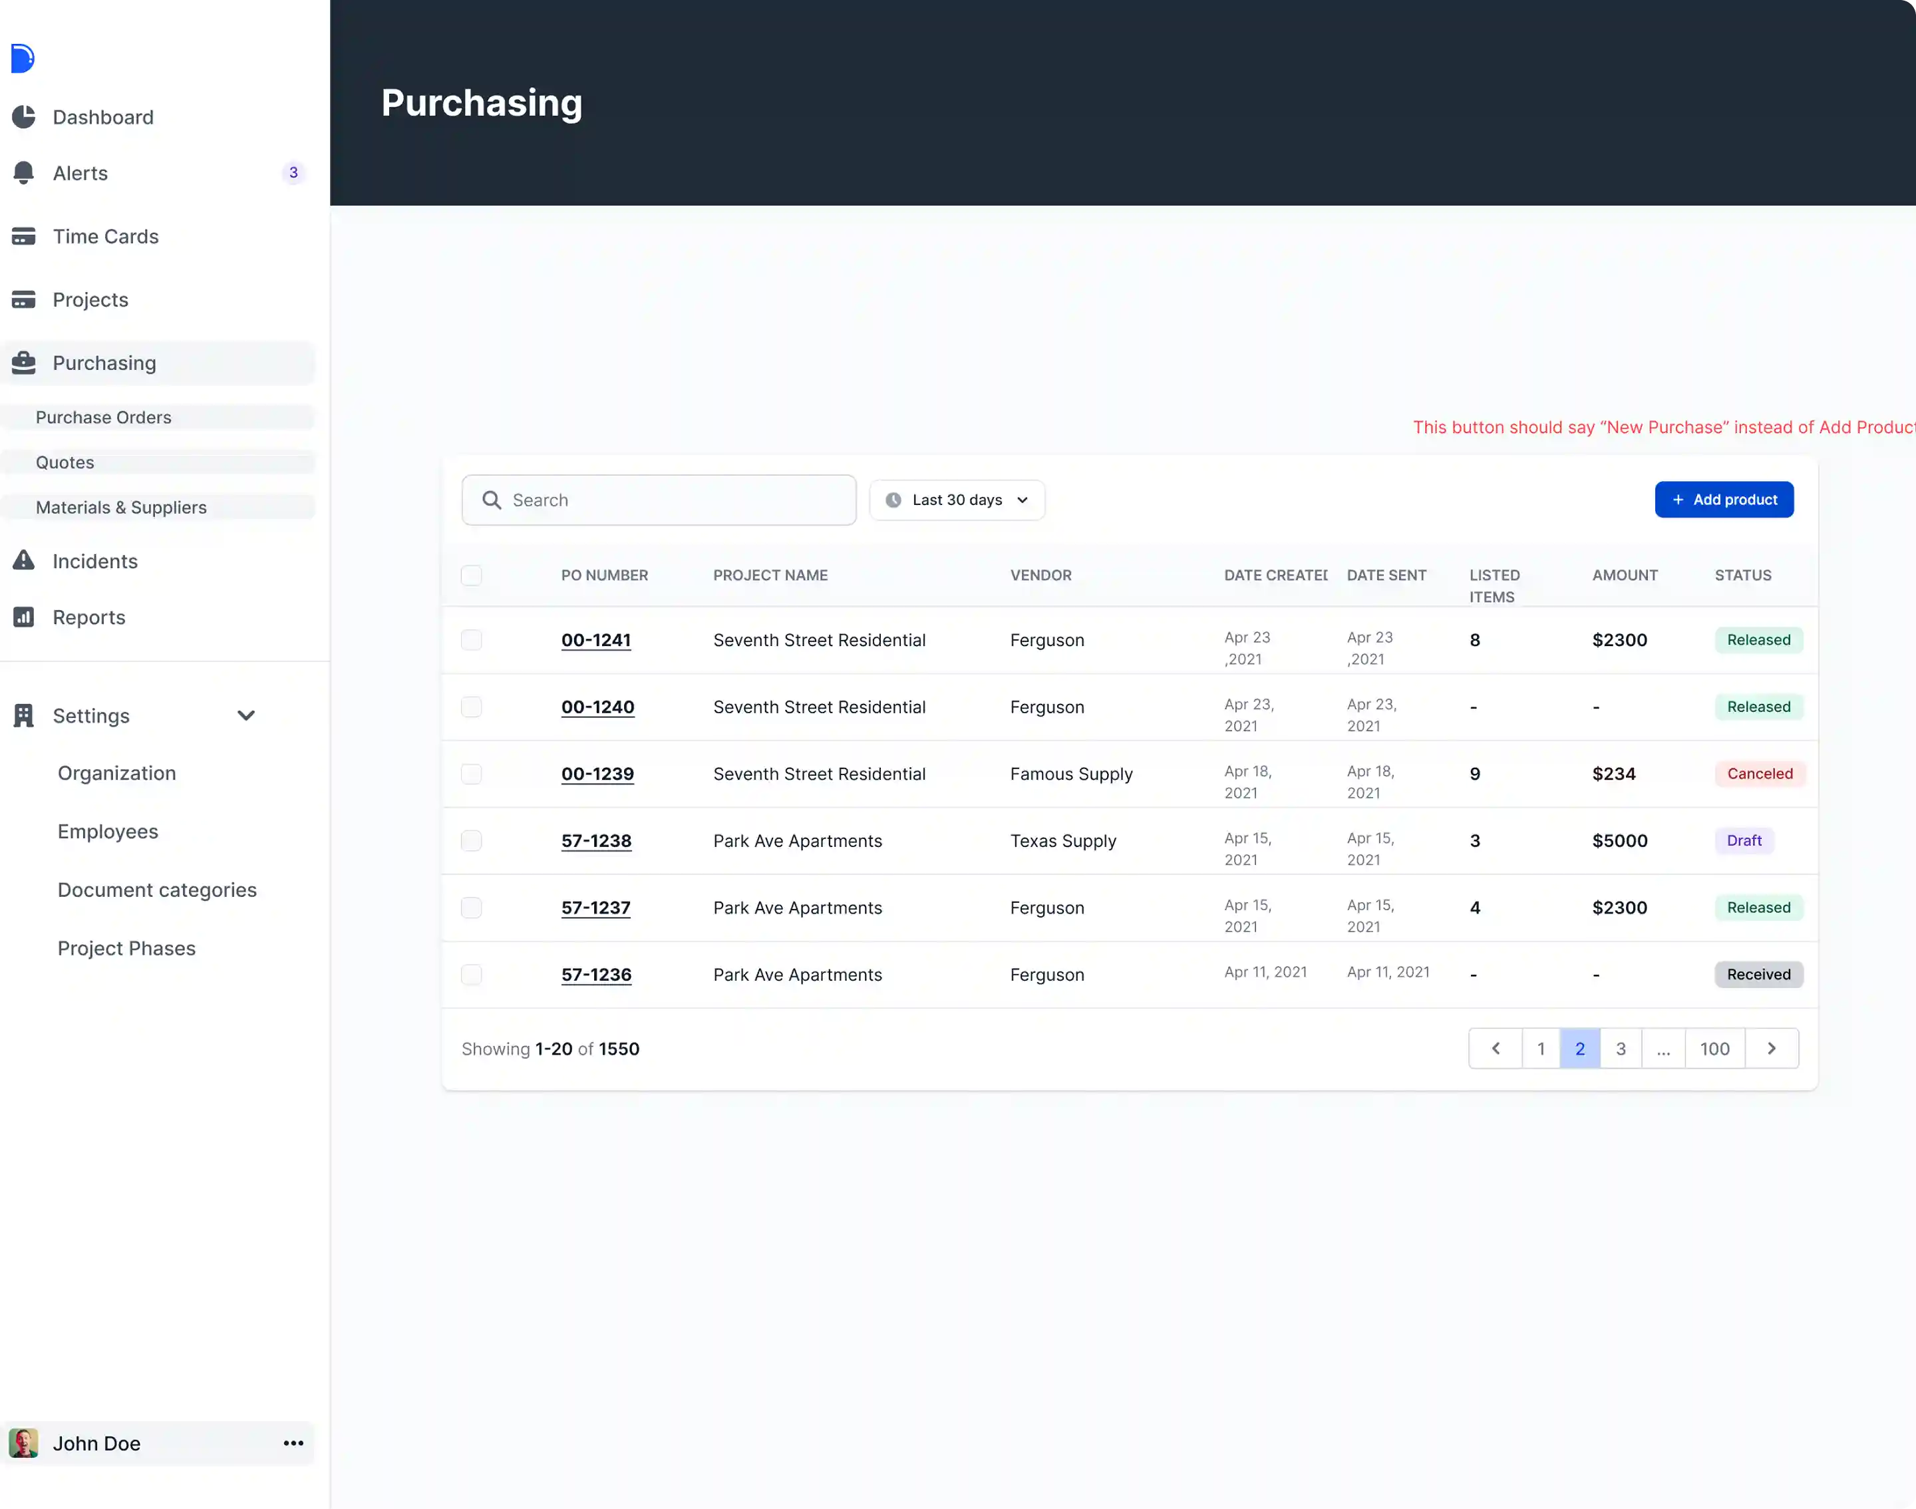Toggle the select-all checkbox in the table header
The width and height of the screenshot is (1916, 1509).
[x=472, y=575]
